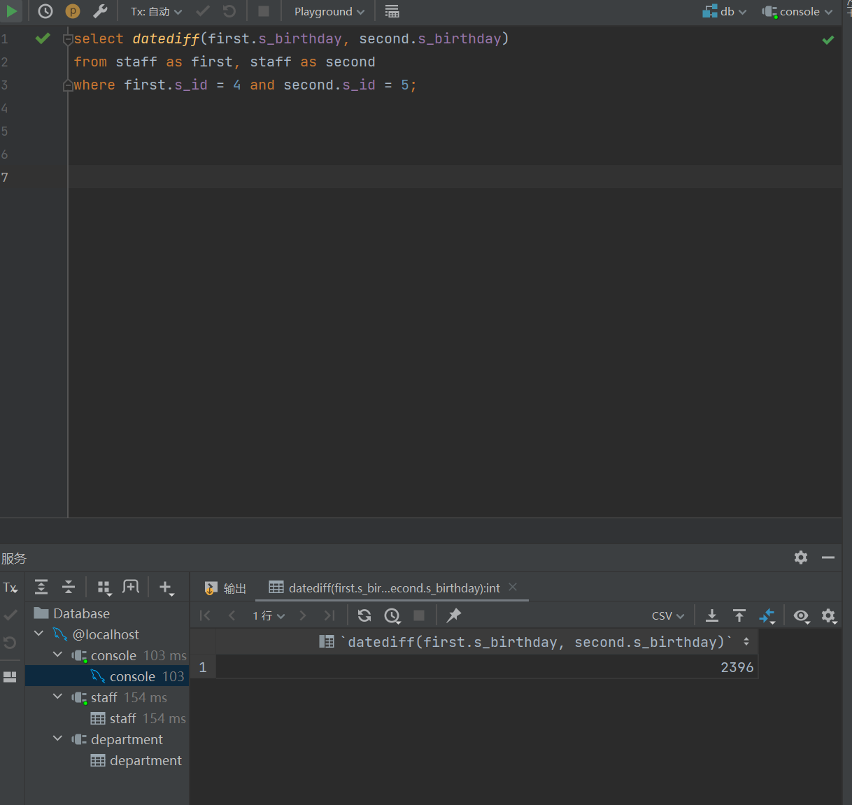Click the commit checkmark in the editor toolbar
This screenshot has width=852, height=805.
pyautogui.click(x=203, y=11)
